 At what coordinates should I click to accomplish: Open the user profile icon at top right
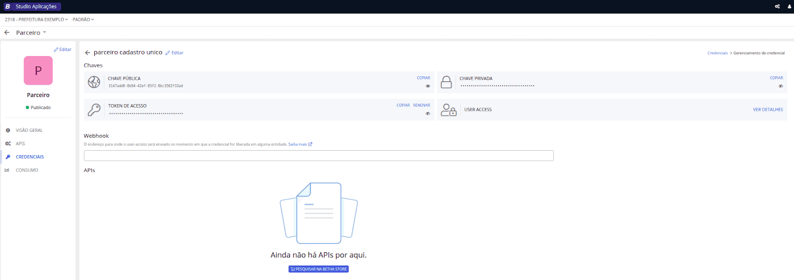[x=789, y=6]
